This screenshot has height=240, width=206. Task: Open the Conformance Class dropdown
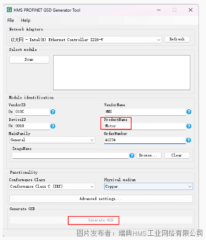[52, 186]
